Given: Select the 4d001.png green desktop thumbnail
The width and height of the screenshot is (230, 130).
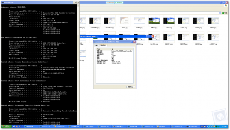Looking at the screenshot, I should point(154,21).
